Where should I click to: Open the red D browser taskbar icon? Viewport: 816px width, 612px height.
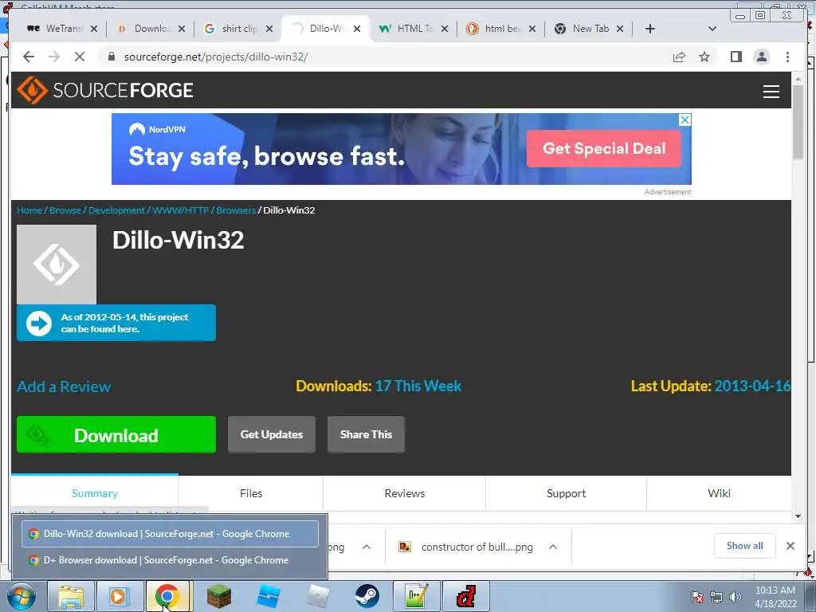[x=465, y=596]
